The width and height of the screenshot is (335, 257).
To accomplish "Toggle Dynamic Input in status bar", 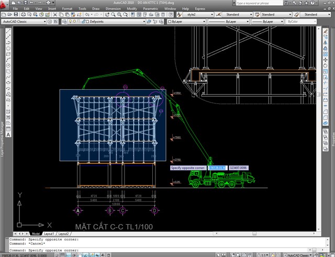I will pos(97,255).
